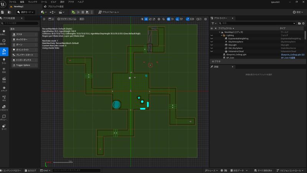Open the ヘルプ menu
Screen dimensions: 307x173
81,2
